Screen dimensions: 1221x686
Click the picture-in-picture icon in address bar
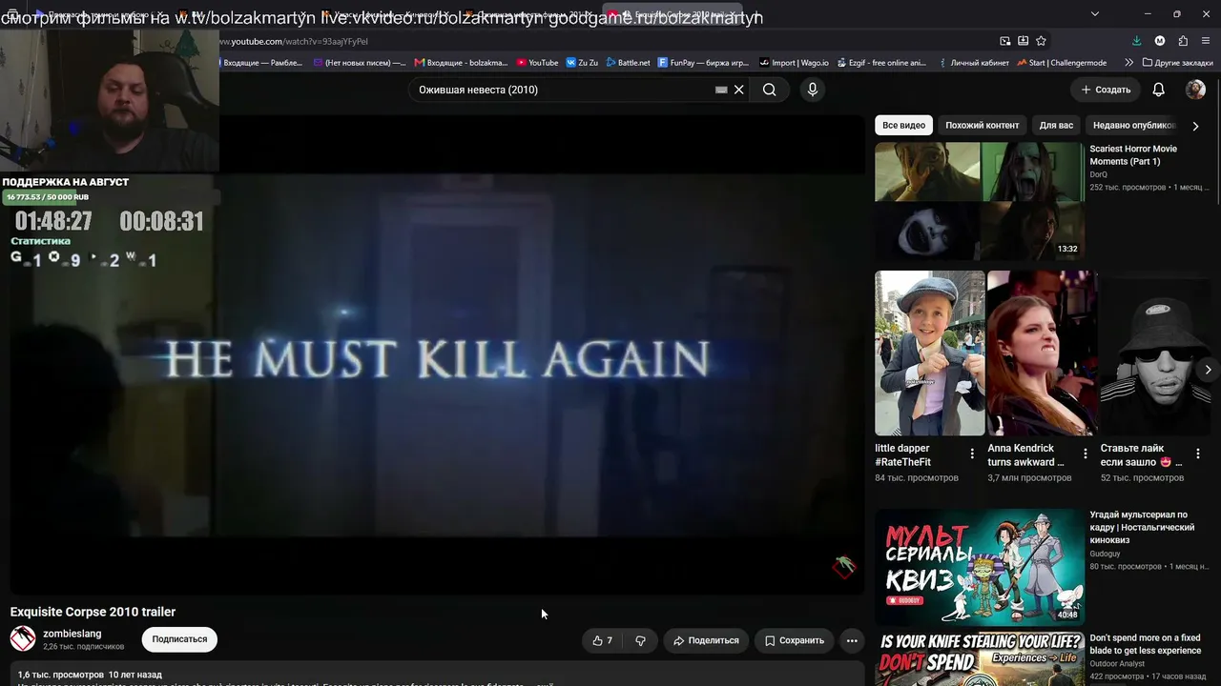pos(1004,41)
